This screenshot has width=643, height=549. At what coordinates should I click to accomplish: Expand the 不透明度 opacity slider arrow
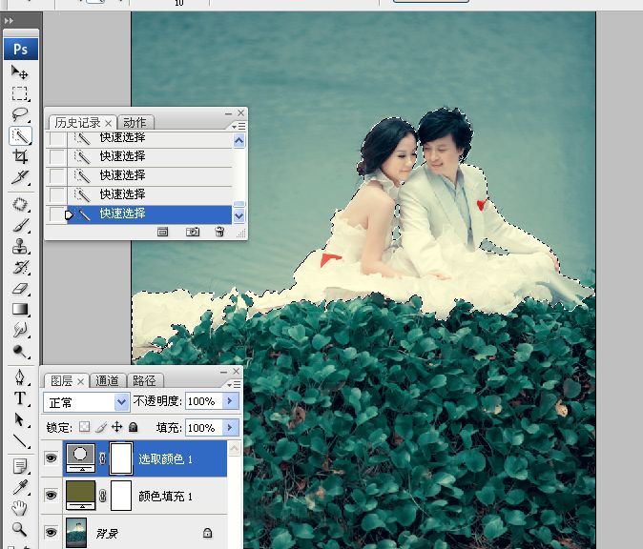coord(230,402)
